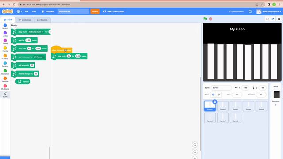The width and height of the screenshot is (283, 159).
Task: Click sprite y position field
Action: (262, 88)
